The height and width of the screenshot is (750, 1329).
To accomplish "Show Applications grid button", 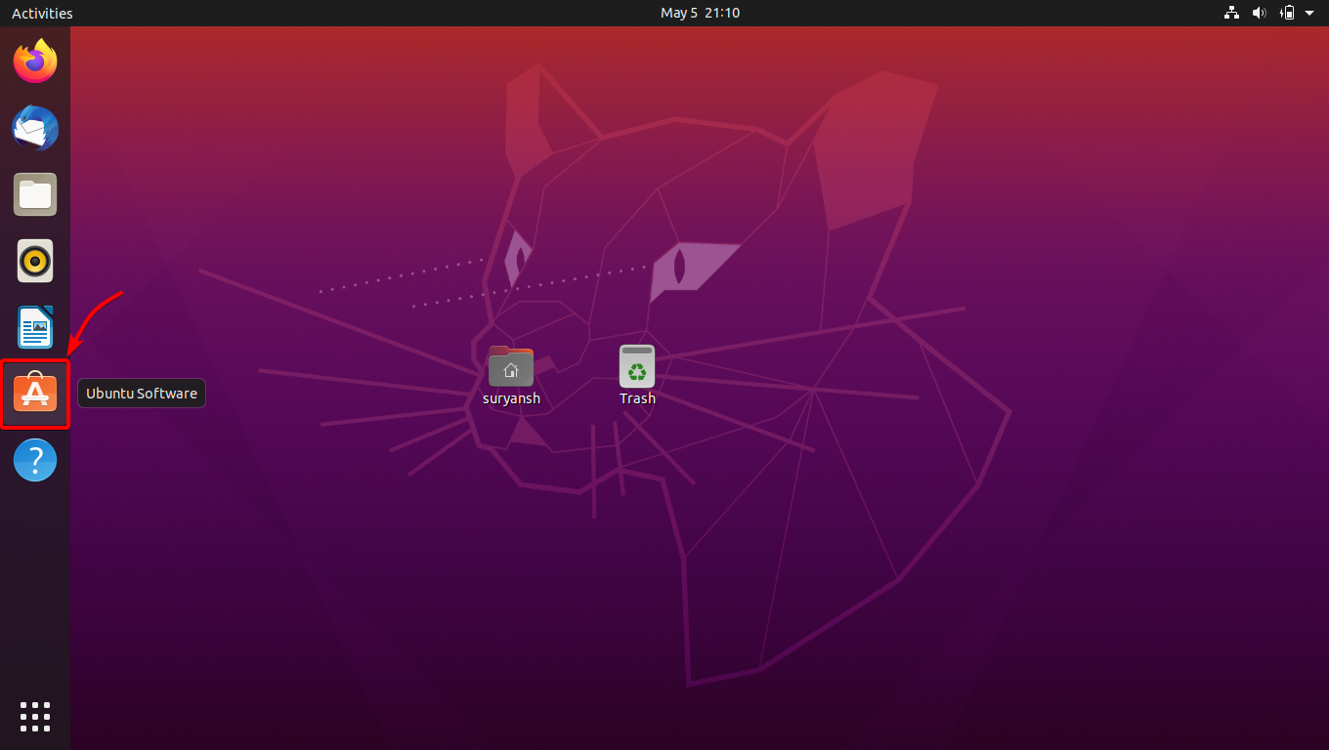I will (x=35, y=716).
